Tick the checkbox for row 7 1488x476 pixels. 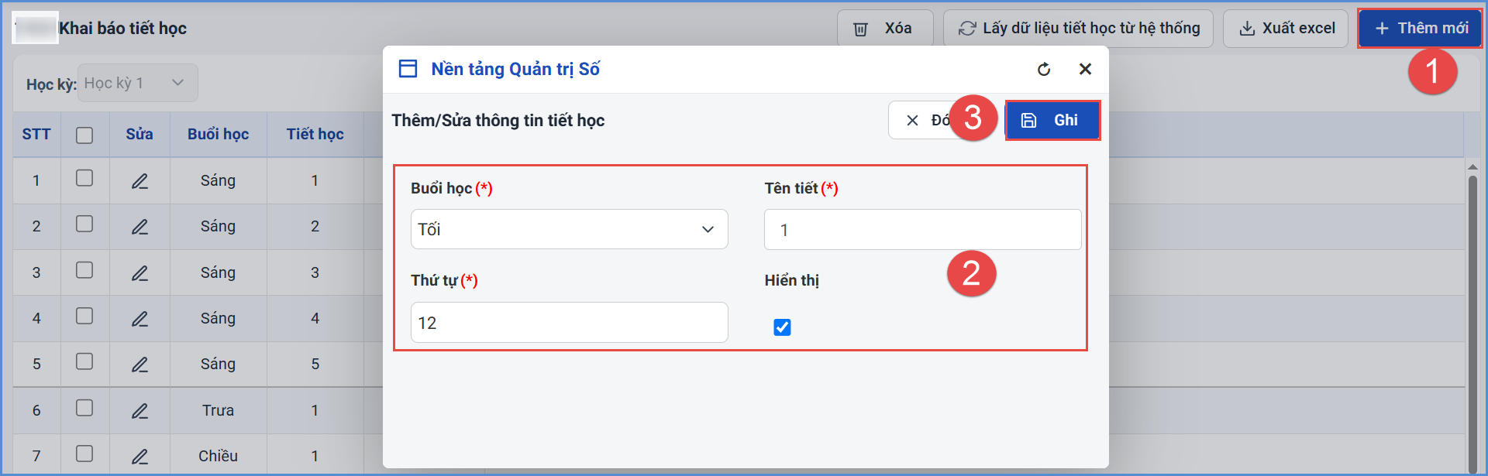84,454
